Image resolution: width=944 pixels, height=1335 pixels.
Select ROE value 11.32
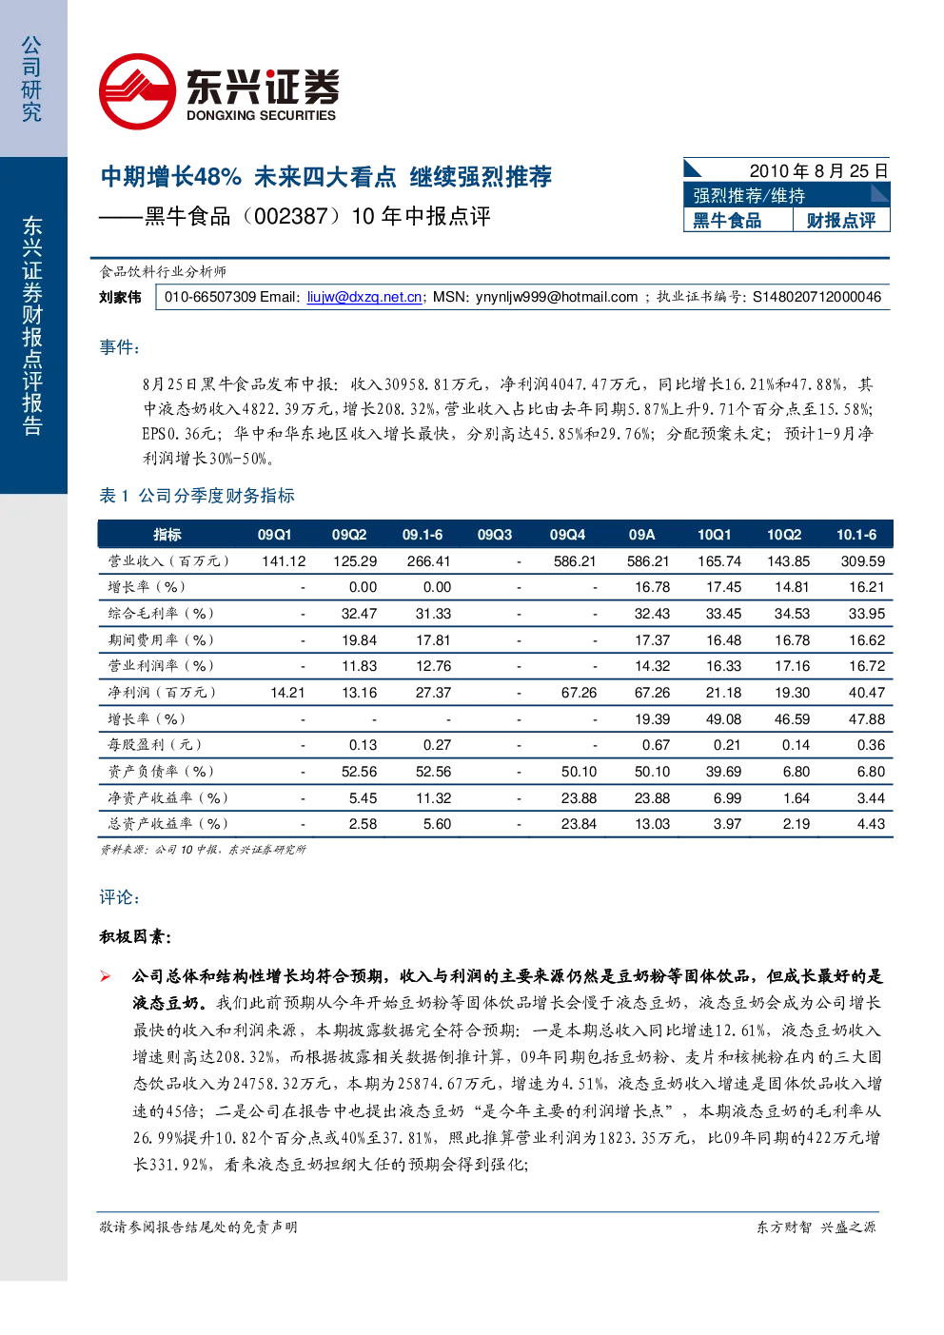(433, 798)
